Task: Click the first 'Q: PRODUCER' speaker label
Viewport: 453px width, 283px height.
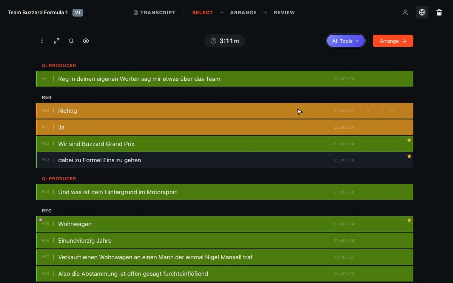Action: click(59, 65)
